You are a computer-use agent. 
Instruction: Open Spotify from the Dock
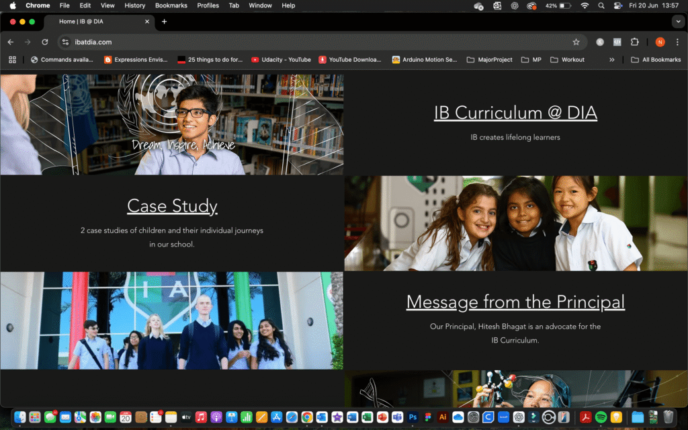[601, 417]
